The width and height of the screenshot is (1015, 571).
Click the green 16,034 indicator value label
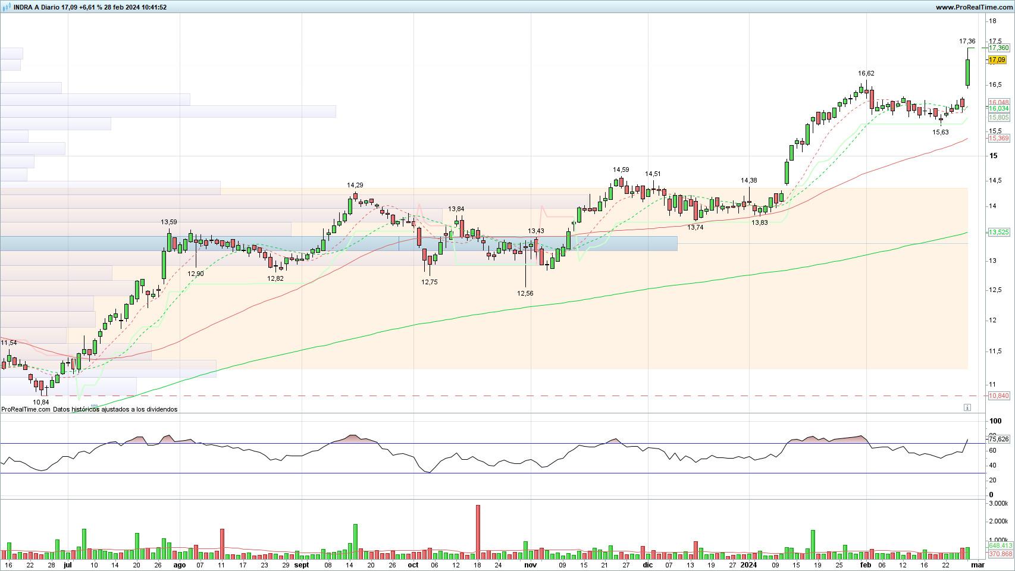coord(999,109)
